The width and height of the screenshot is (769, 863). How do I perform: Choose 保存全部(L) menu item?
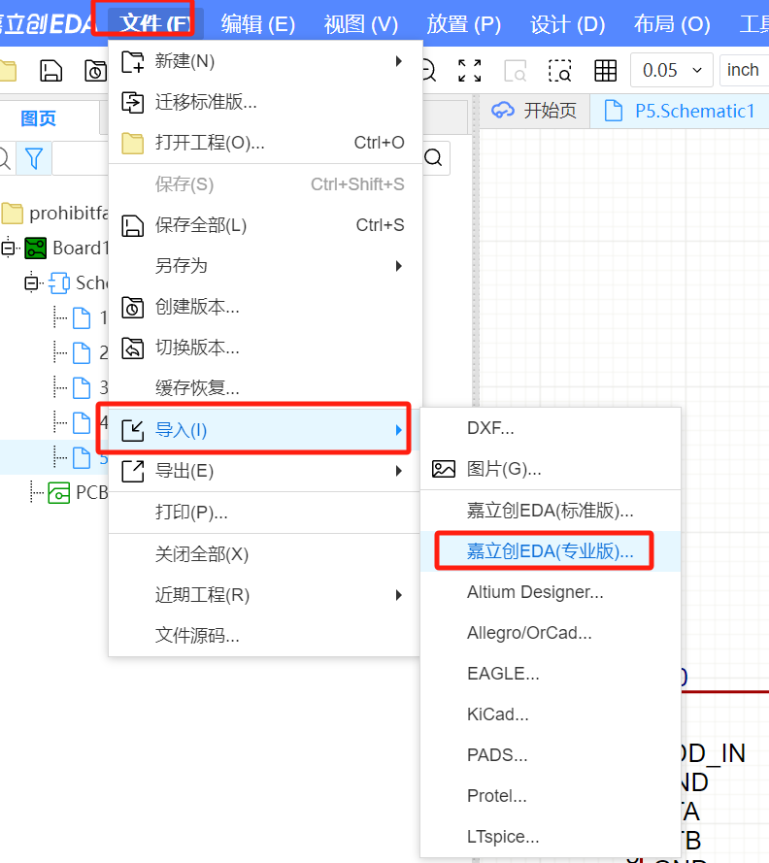[265, 225]
